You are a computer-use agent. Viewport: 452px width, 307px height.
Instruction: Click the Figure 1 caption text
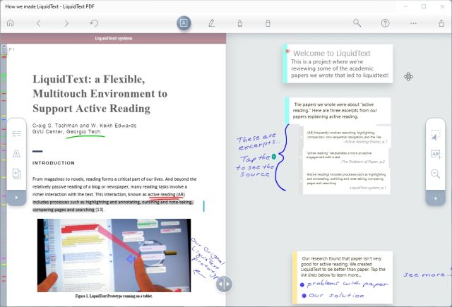point(114,296)
